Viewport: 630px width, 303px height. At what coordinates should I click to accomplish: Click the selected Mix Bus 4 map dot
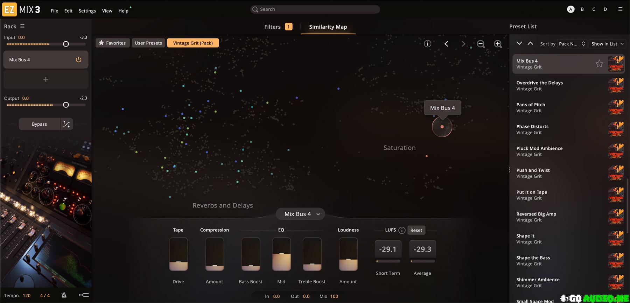[442, 127]
